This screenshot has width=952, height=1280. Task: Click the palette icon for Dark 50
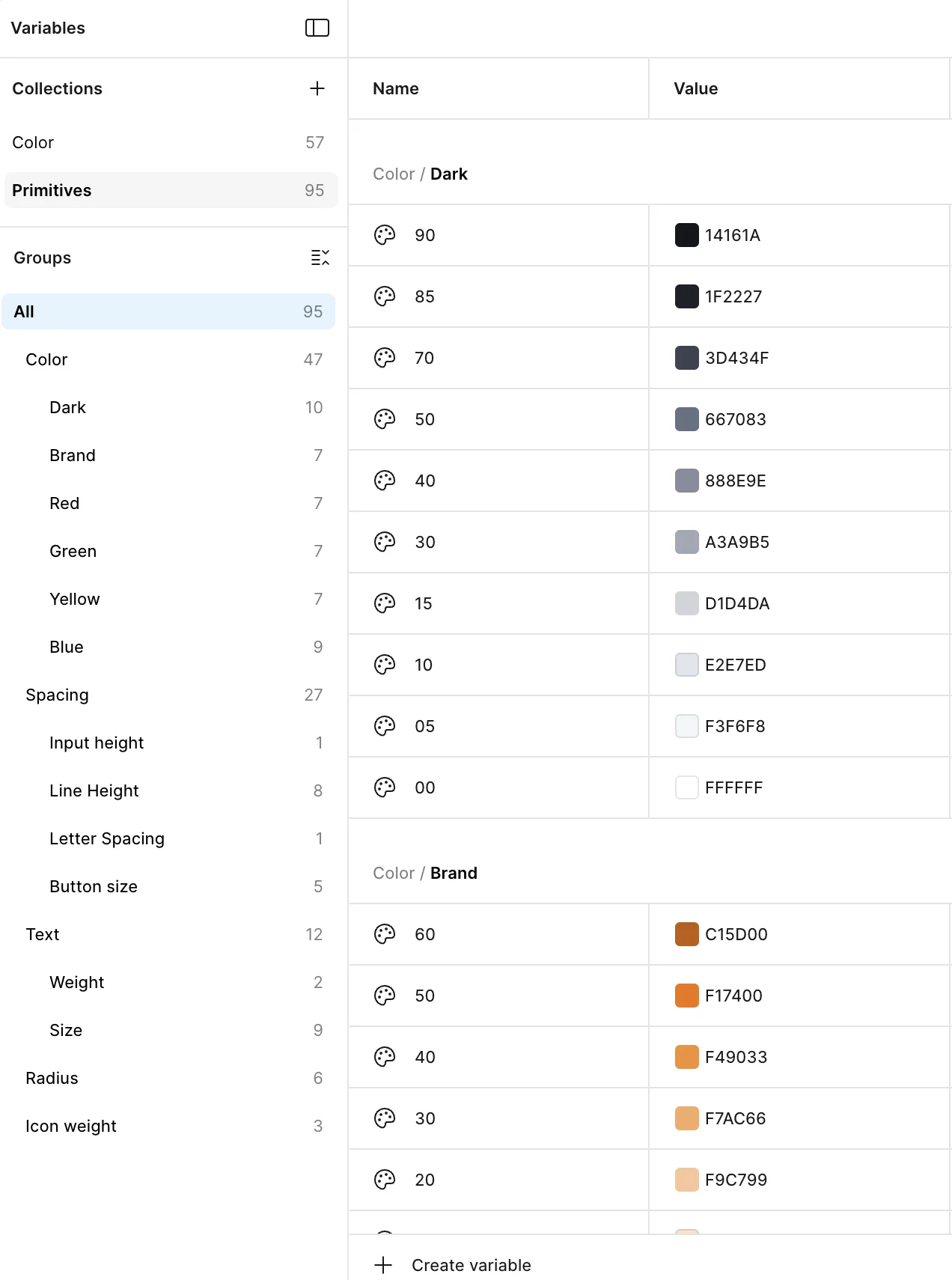pyautogui.click(x=385, y=419)
